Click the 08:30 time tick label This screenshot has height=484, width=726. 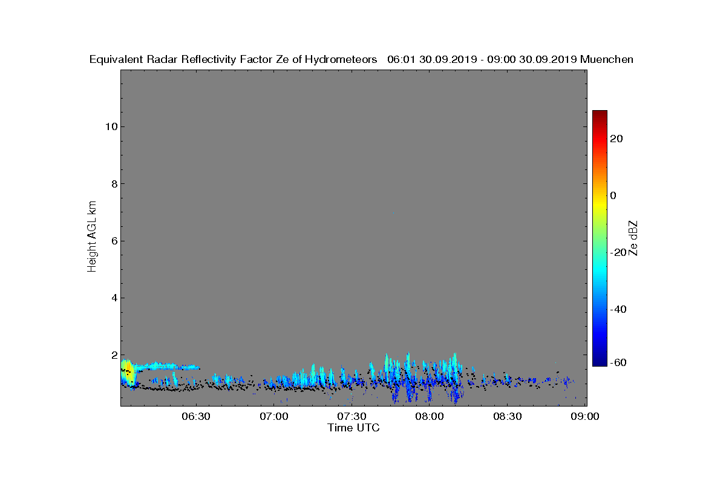pyautogui.click(x=508, y=416)
